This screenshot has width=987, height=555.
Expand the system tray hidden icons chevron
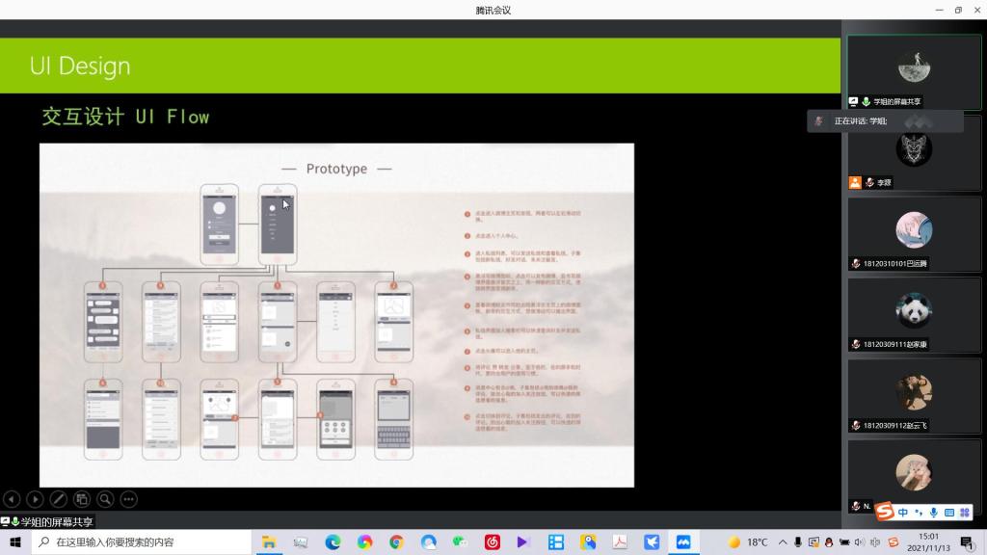(x=783, y=542)
